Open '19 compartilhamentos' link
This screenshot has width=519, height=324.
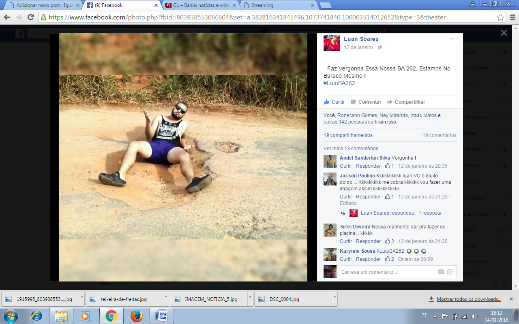348,135
